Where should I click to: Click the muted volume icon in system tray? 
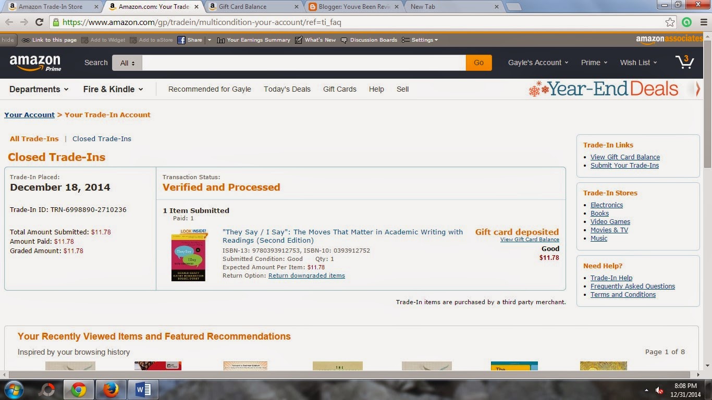click(x=660, y=390)
